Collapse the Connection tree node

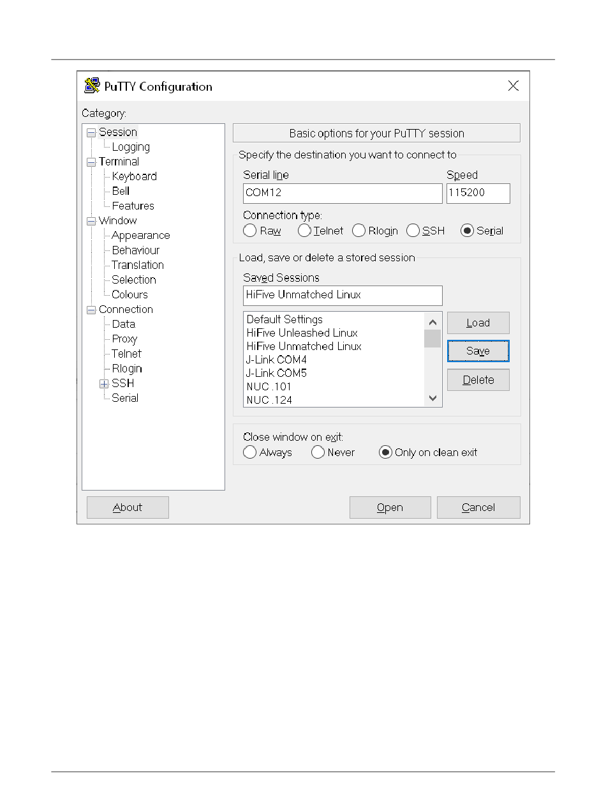91,310
